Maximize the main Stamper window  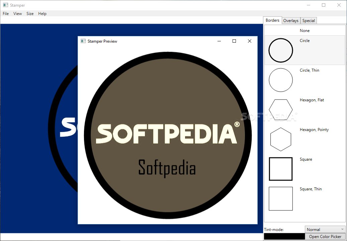[324, 5]
